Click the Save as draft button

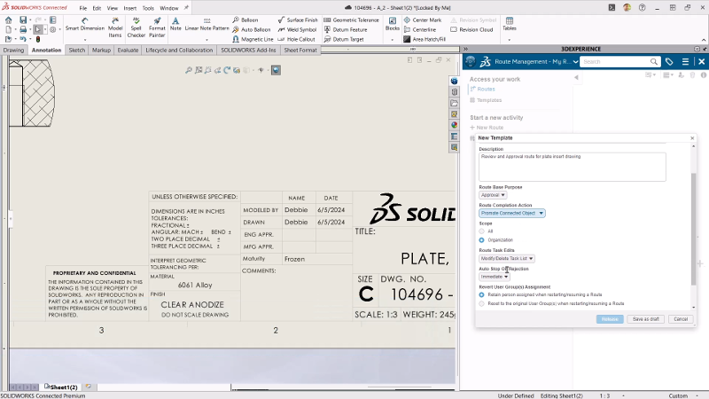point(644,318)
